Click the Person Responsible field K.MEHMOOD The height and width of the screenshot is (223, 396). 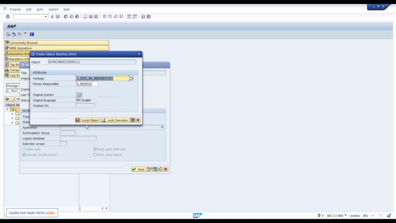pyautogui.click(x=87, y=84)
